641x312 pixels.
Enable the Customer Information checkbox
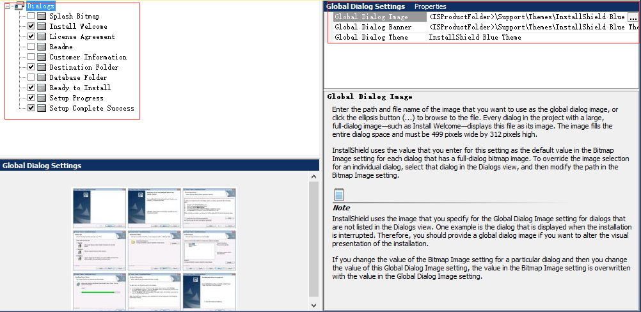[31, 57]
